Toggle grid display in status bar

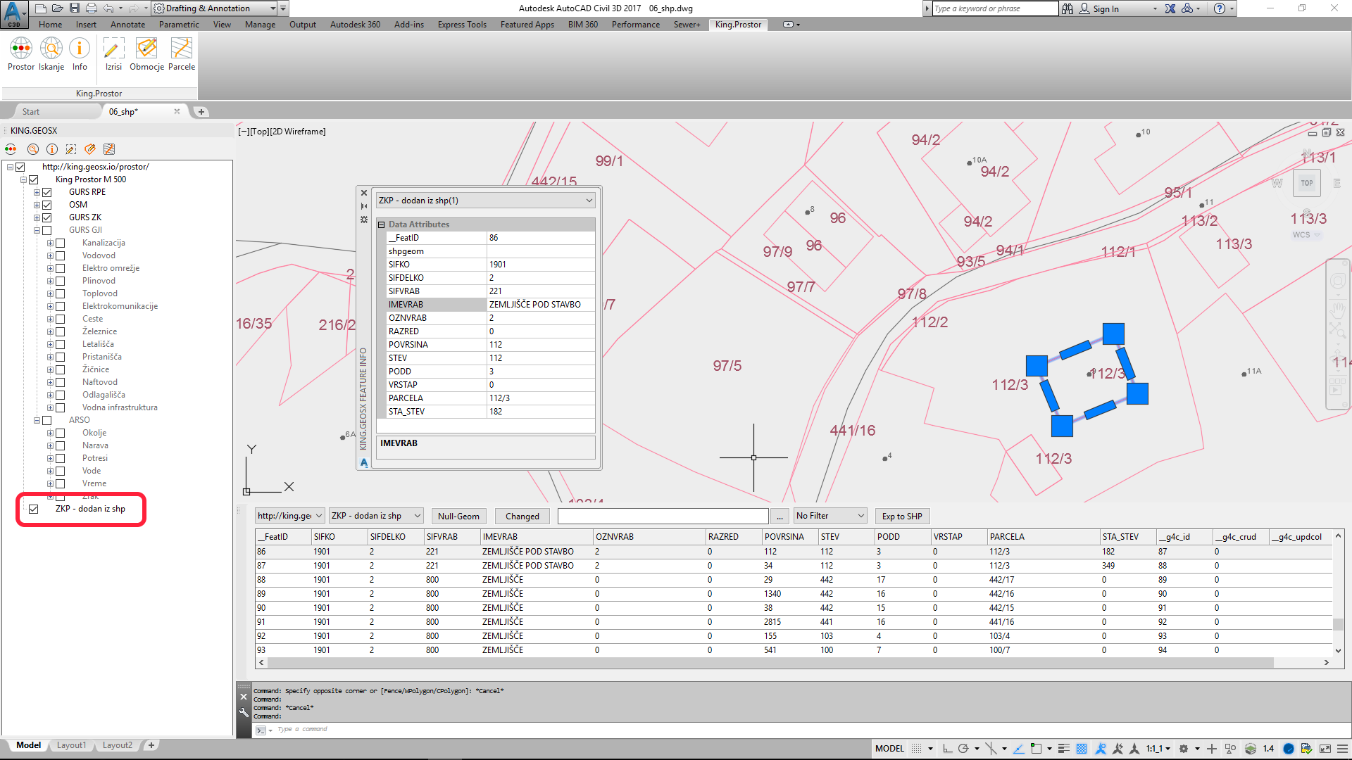pos(916,749)
